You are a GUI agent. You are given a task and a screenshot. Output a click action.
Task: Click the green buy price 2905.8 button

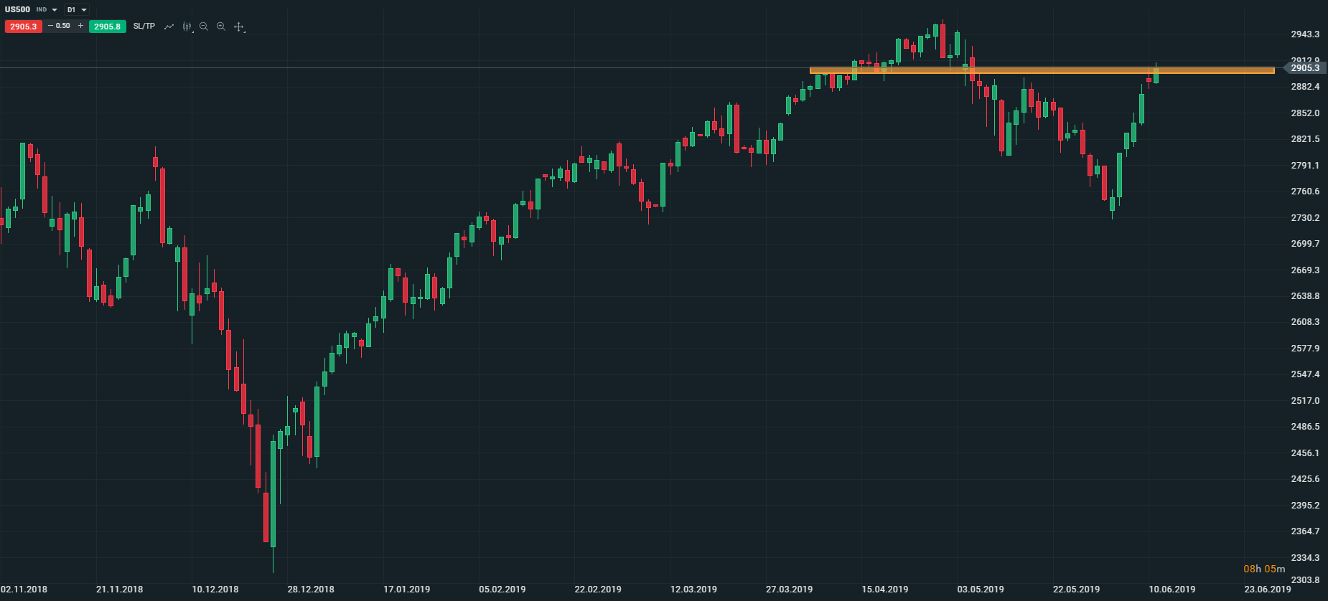(x=107, y=27)
